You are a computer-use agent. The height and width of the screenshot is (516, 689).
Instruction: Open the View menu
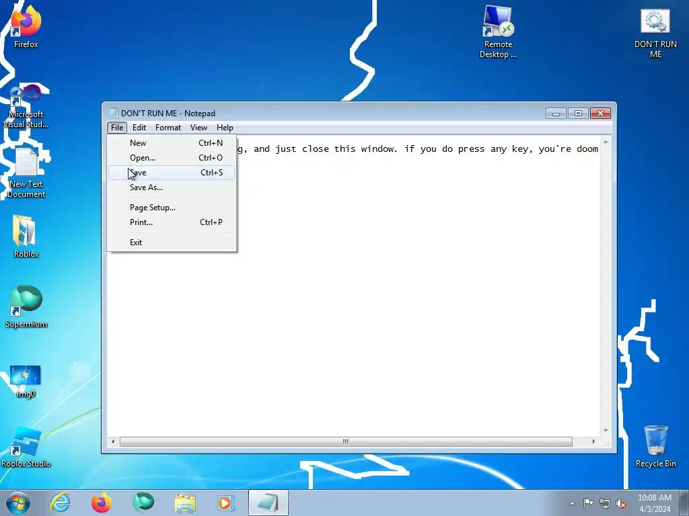pyautogui.click(x=198, y=128)
